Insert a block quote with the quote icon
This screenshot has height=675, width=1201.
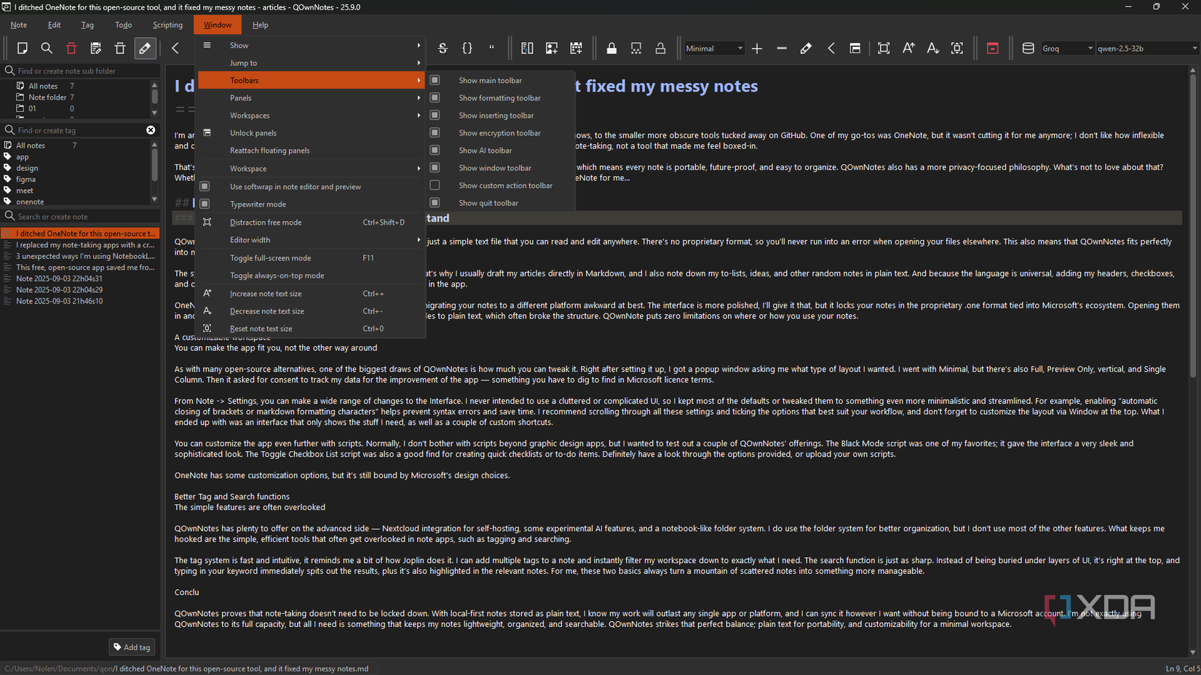492,48
